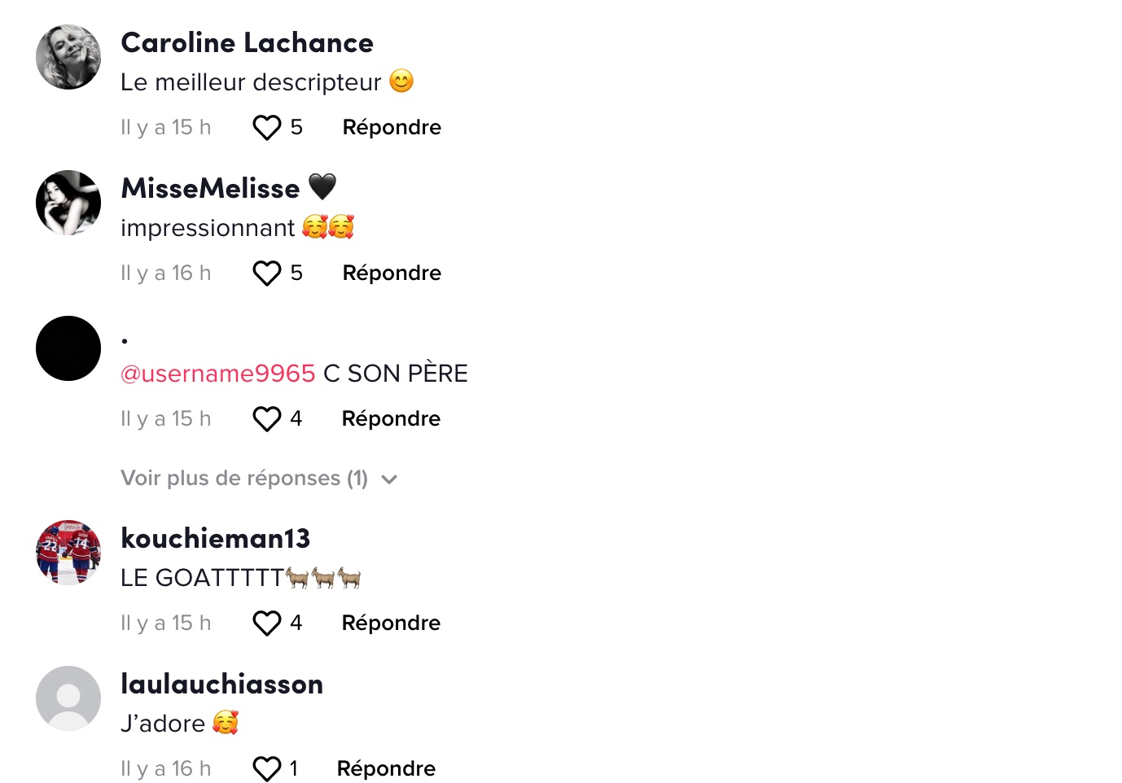Reply to laulauchiasson's comment

pos(386,769)
